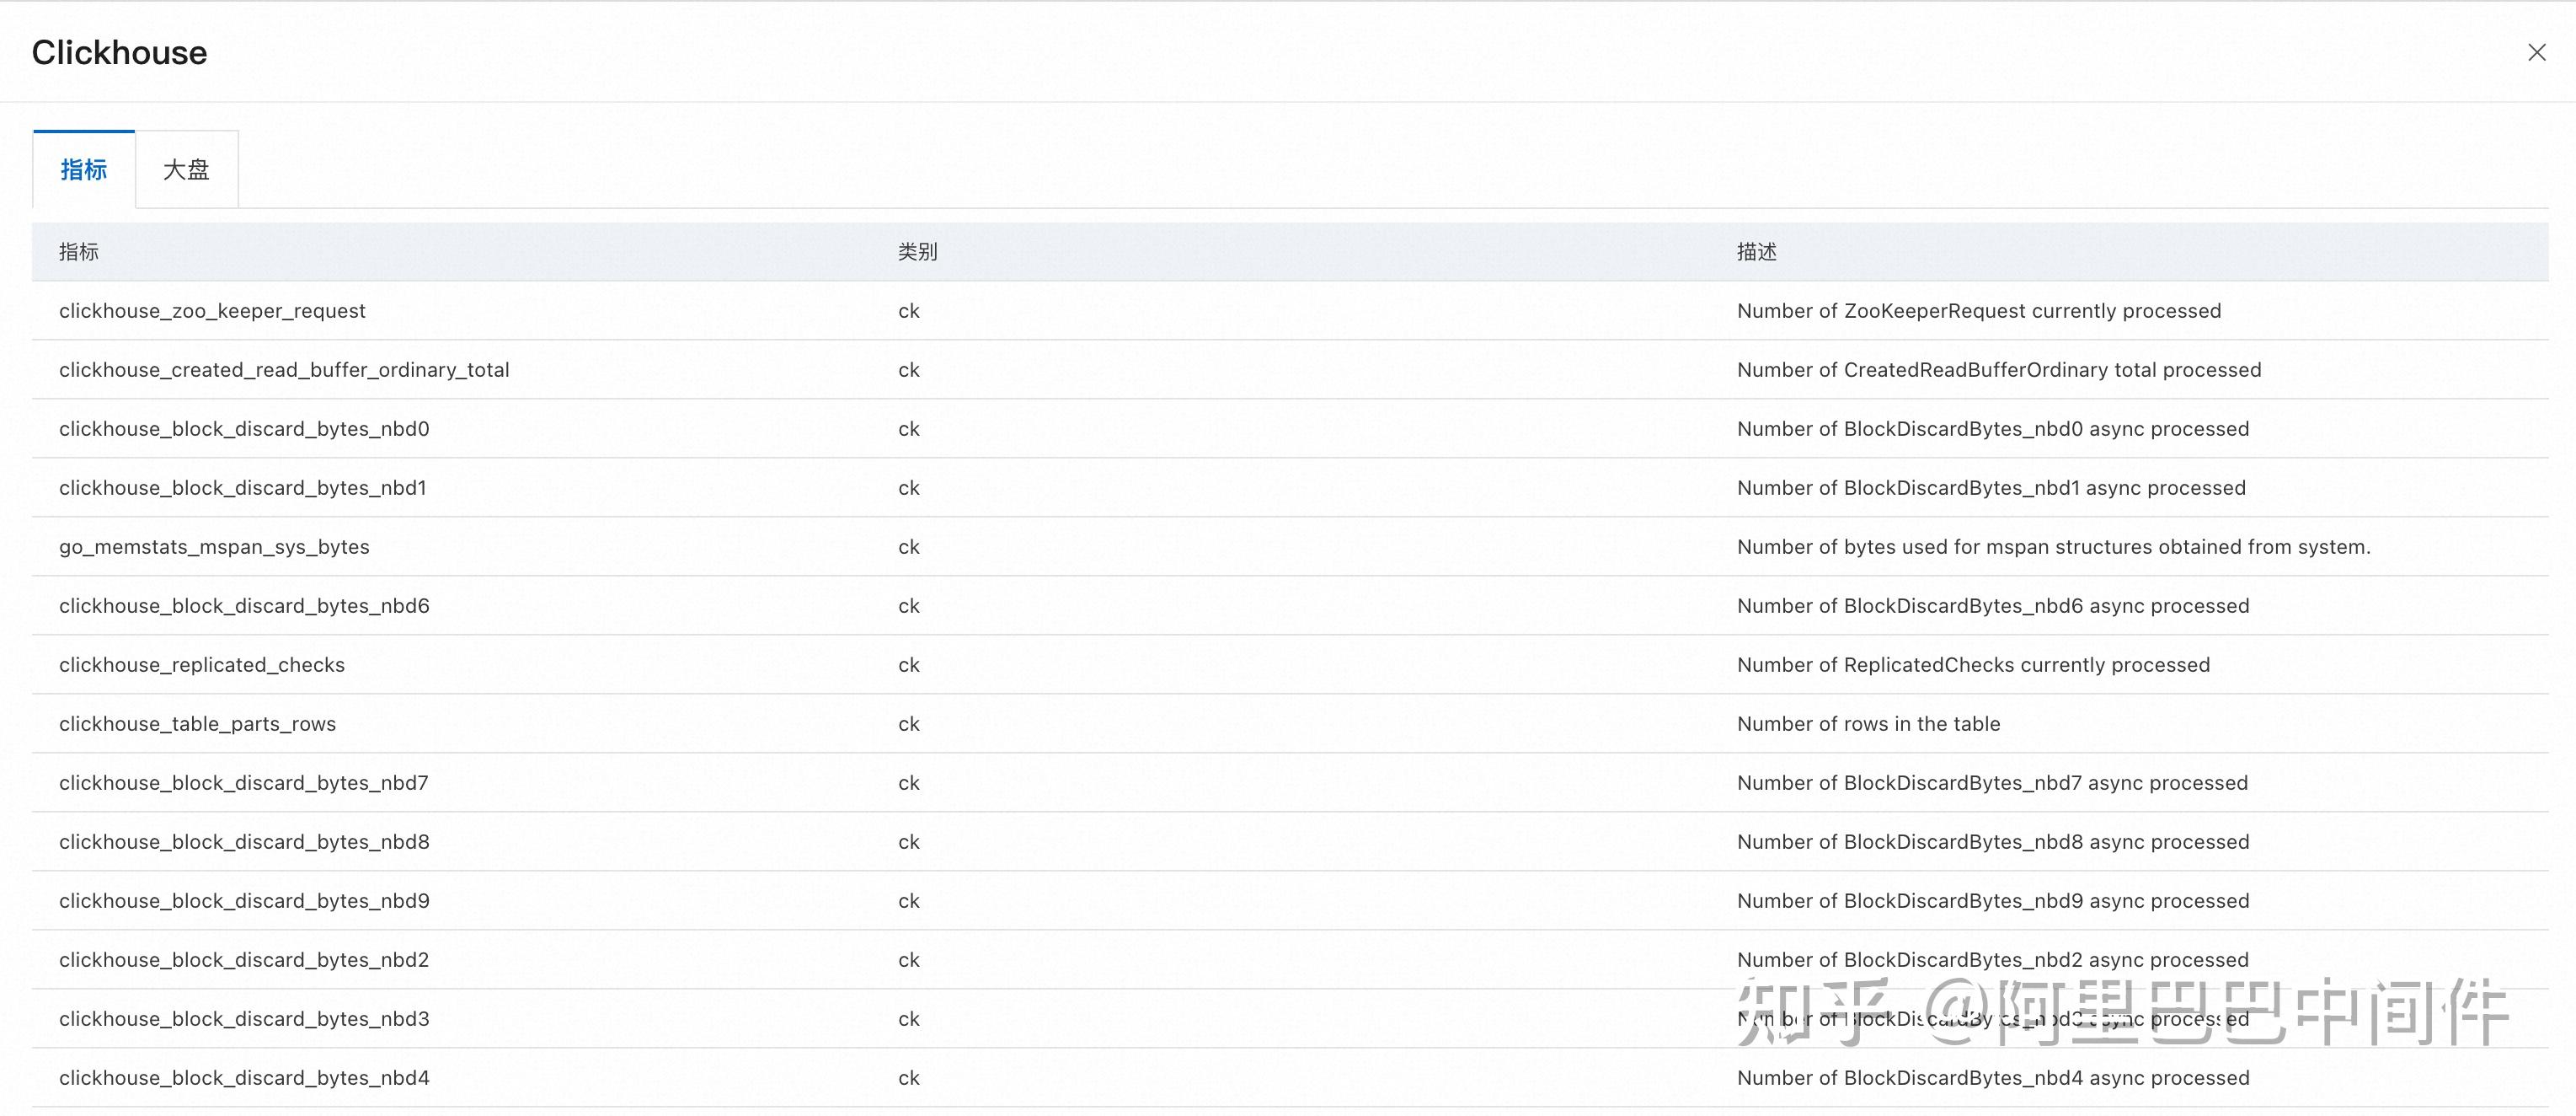Select clickhouse_block_discard_bytes_nbd4 row
2576x1116 pixels.
point(244,1079)
